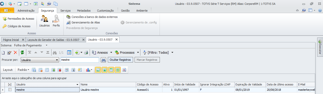Click the save layout icon after Padrão
Image resolution: width=323 pixels, height=94 pixels.
tap(34, 70)
